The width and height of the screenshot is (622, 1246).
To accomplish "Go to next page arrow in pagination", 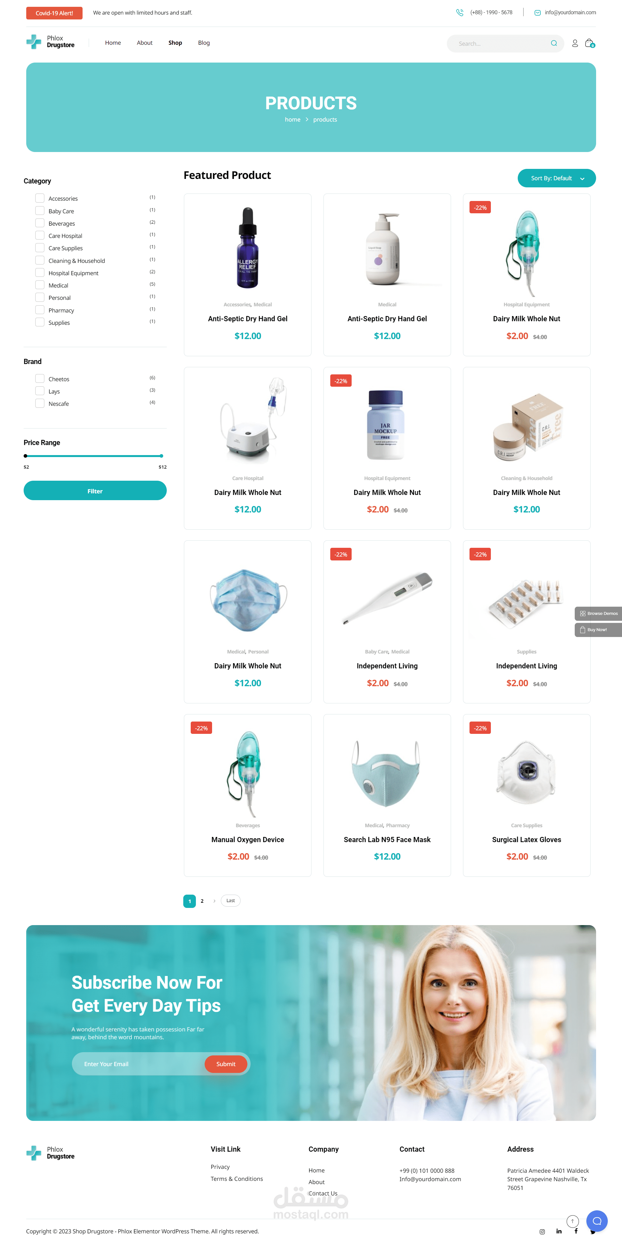I will (x=214, y=901).
